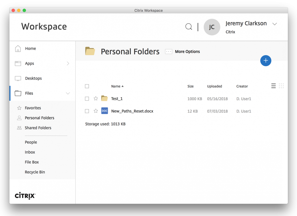Check the box for Test_1 folder

pyautogui.click(x=87, y=99)
